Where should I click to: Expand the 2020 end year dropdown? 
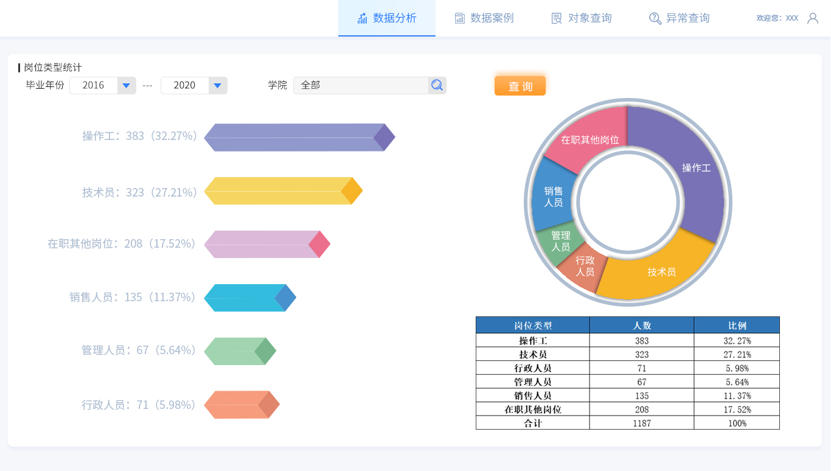coord(218,86)
